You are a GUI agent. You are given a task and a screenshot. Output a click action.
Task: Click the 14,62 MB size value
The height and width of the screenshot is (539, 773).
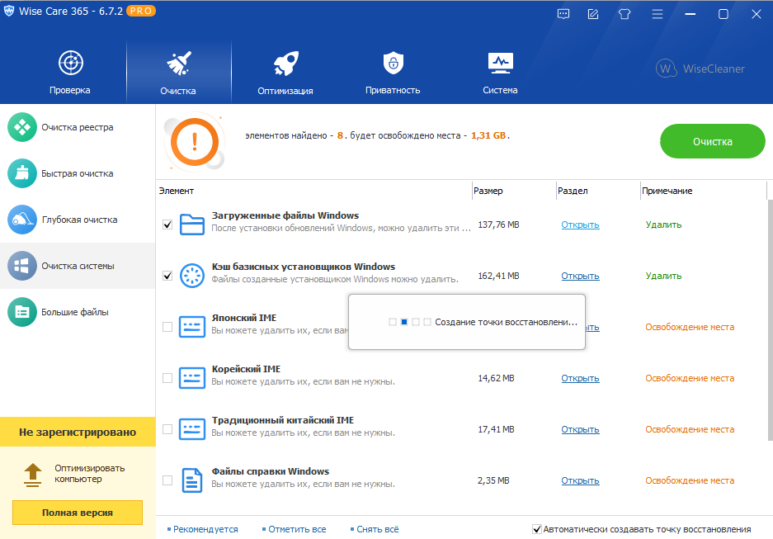[x=496, y=378]
